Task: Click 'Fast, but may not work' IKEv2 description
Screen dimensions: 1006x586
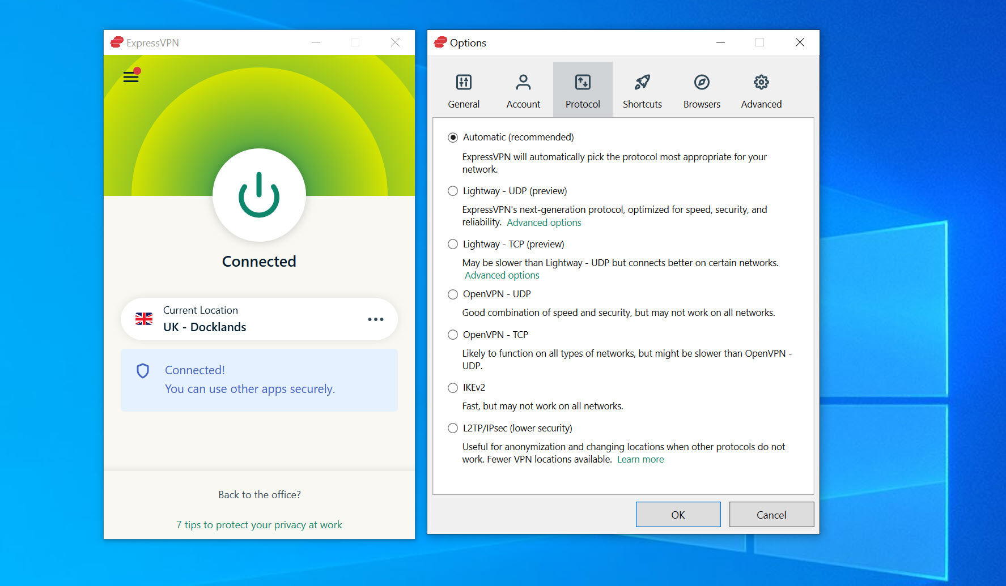Action: point(542,406)
